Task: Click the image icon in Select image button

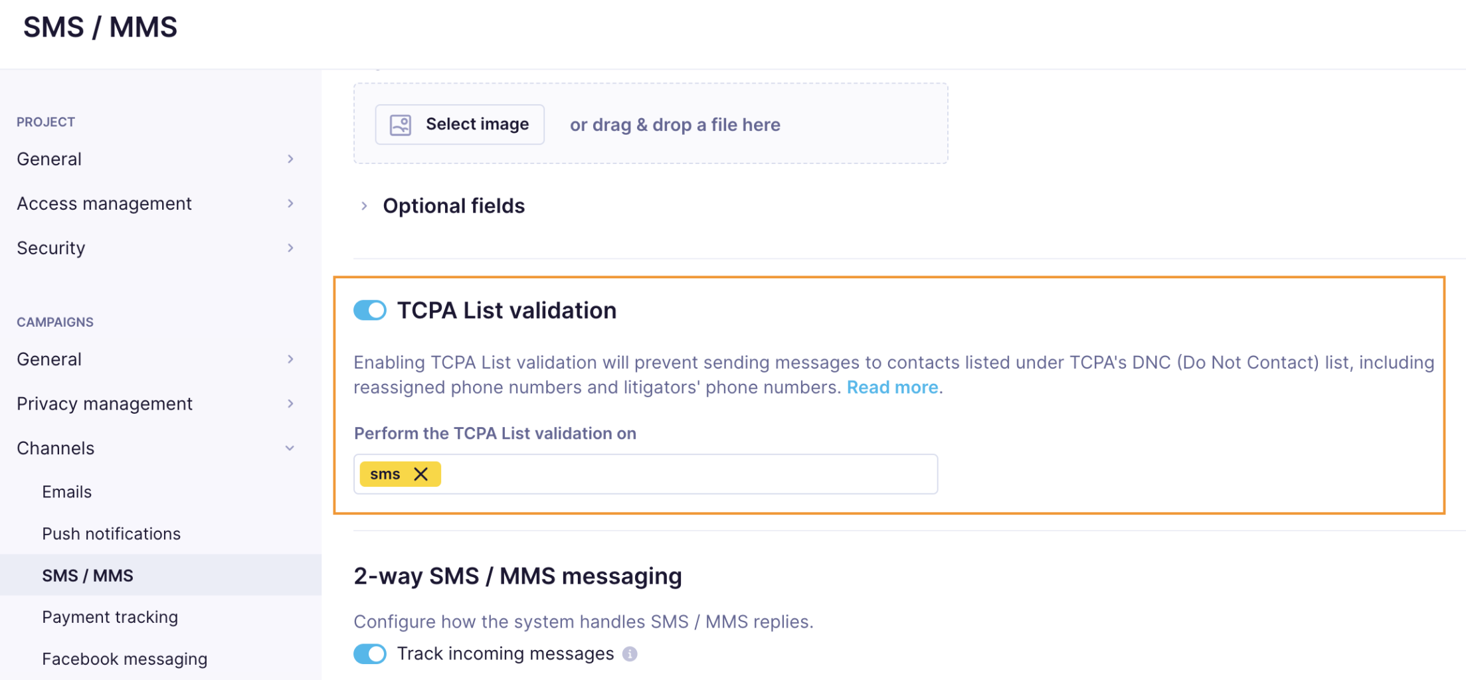Action: (401, 125)
